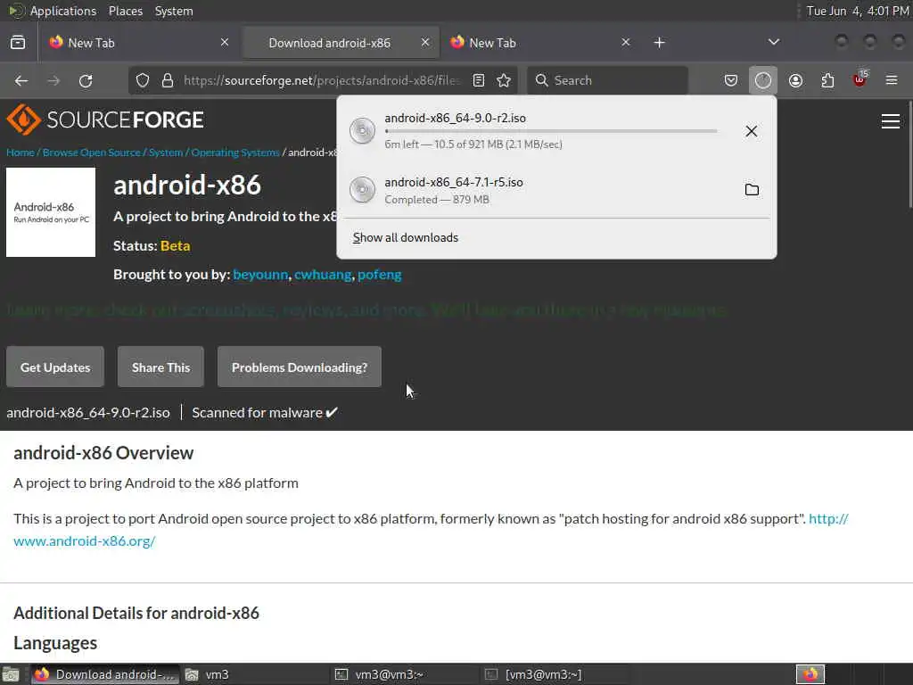
Task: Focus the Search input field
Action: pyautogui.click(x=607, y=80)
